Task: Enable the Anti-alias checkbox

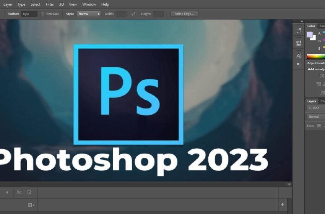Action: pyautogui.click(x=43, y=14)
